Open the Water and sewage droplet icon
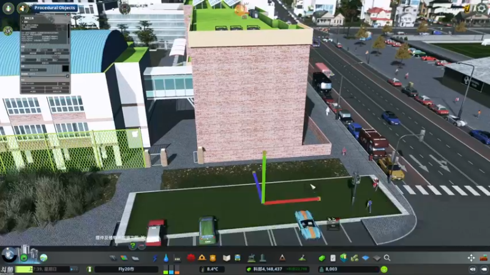 pos(166,258)
